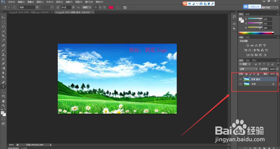Open the Mini Bridge panel tab
The image size is (280, 149).
coord(13,148)
